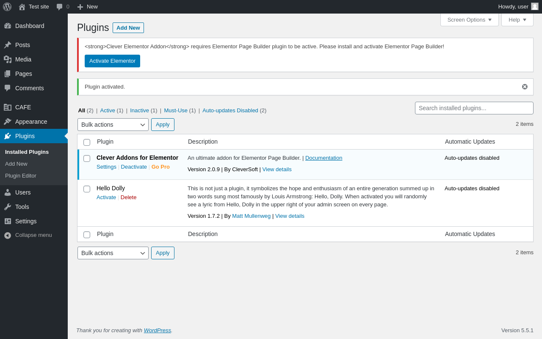Deactivate the Clever Addons for Elementor plugin
Viewport: 542px width, 339px height.
click(134, 167)
